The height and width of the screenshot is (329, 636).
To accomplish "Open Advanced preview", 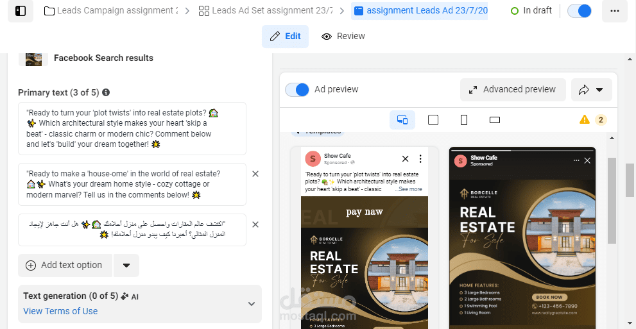I will 513,90.
